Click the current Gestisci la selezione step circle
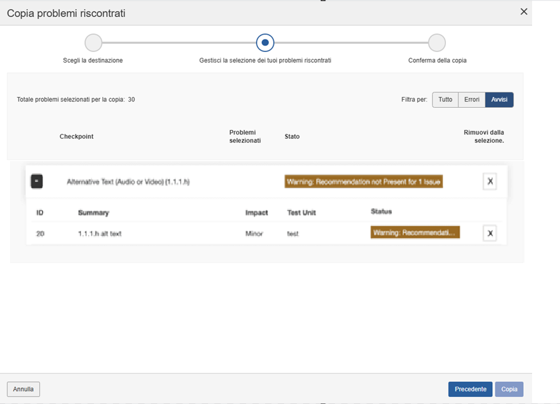The width and height of the screenshot is (560, 404). coord(265,42)
